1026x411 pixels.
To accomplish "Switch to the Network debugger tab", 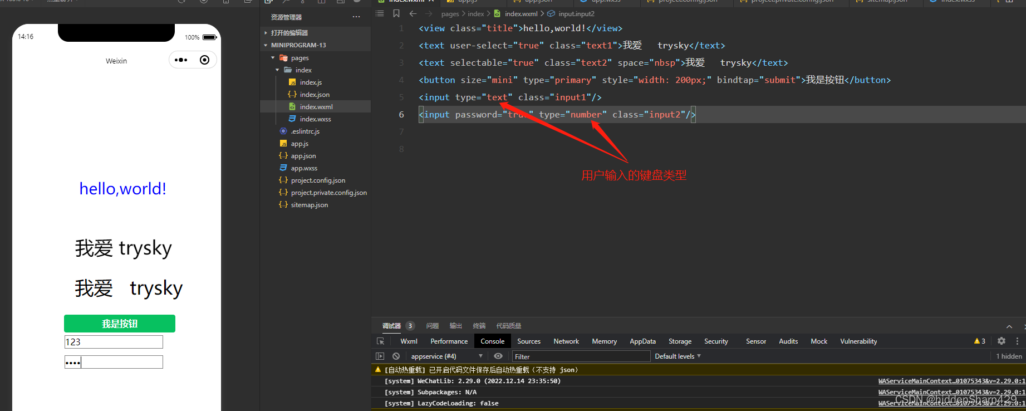I will coord(566,341).
